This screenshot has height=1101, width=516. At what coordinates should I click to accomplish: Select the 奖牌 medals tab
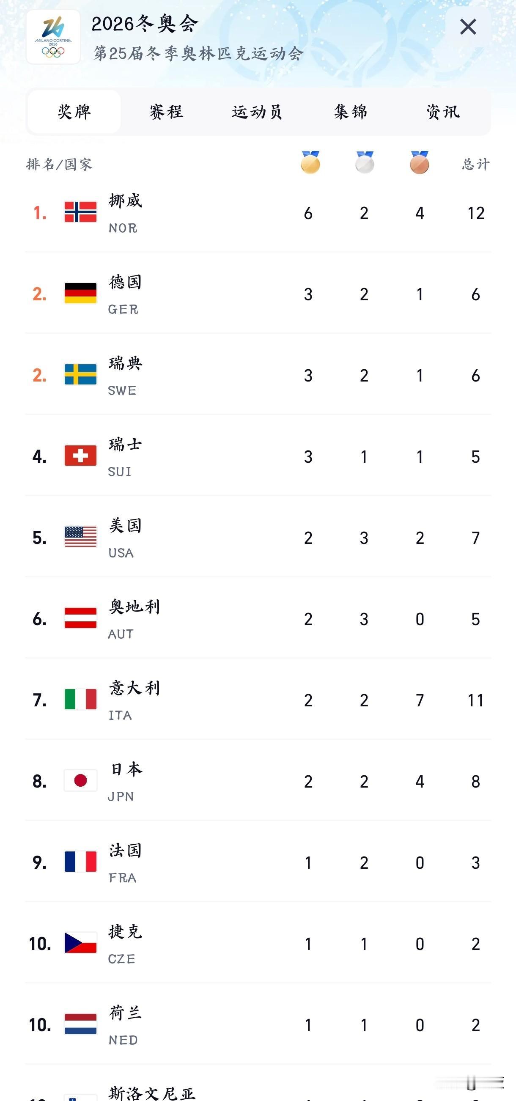click(x=74, y=112)
